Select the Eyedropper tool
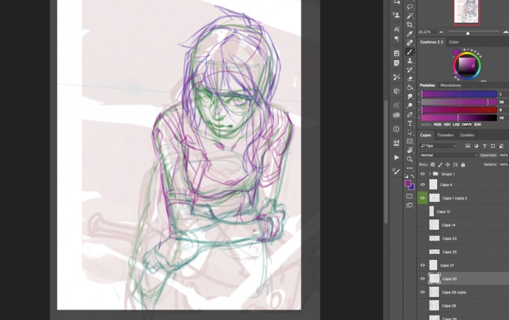The height and width of the screenshot is (320, 509). tap(410, 34)
